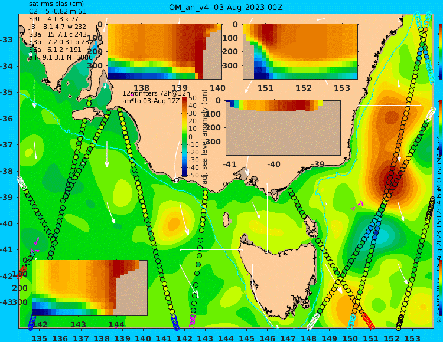Click the blue track markers near 141.6E bottom

pos(175,322)
